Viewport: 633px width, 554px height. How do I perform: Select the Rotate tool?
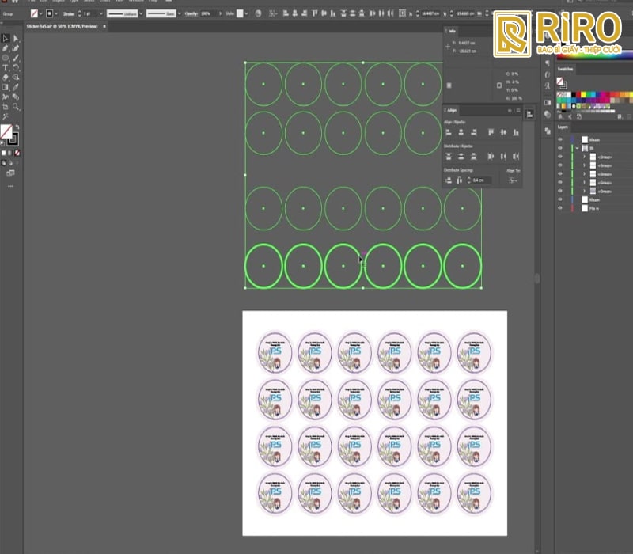[16, 67]
